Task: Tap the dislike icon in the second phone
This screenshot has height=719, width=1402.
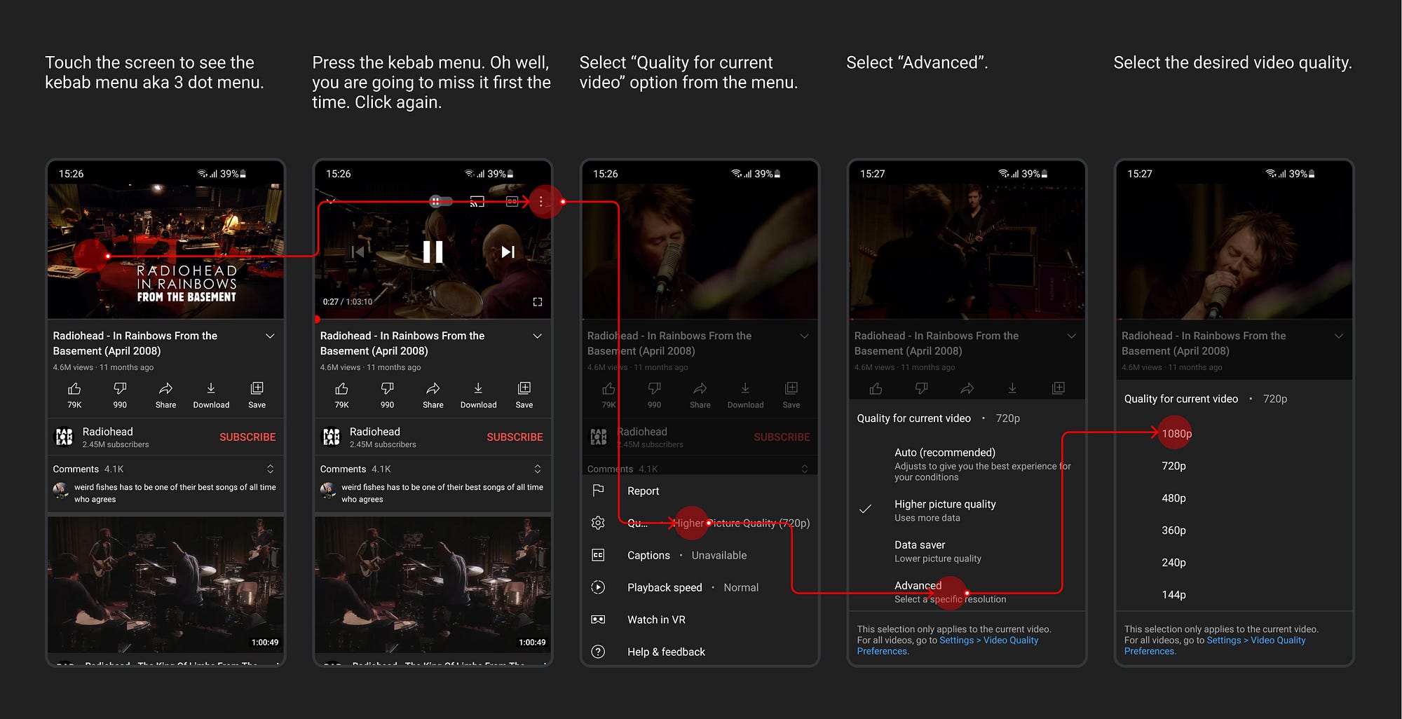Action: tap(387, 389)
